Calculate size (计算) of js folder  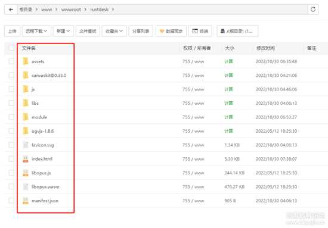pyautogui.click(x=228, y=89)
